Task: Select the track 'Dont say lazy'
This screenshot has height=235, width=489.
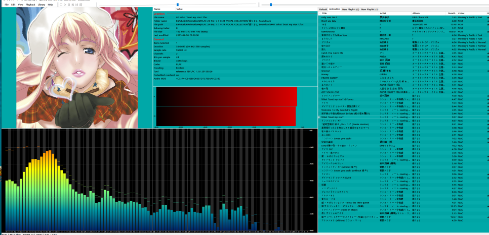Action: click(403, 21)
